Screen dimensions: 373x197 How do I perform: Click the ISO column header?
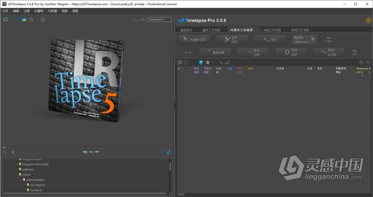(250, 68)
